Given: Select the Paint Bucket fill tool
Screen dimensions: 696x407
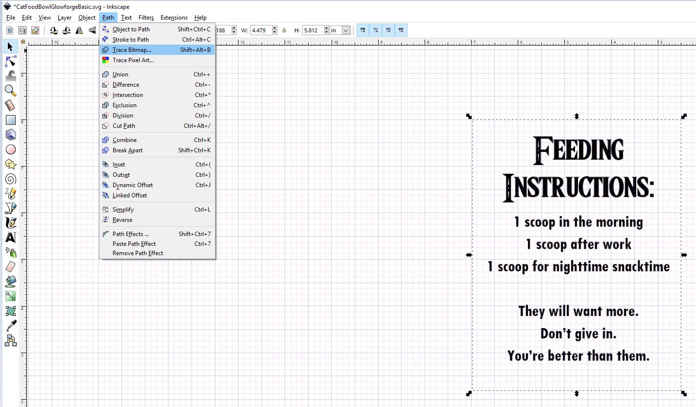Looking at the screenshot, I should point(10,282).
